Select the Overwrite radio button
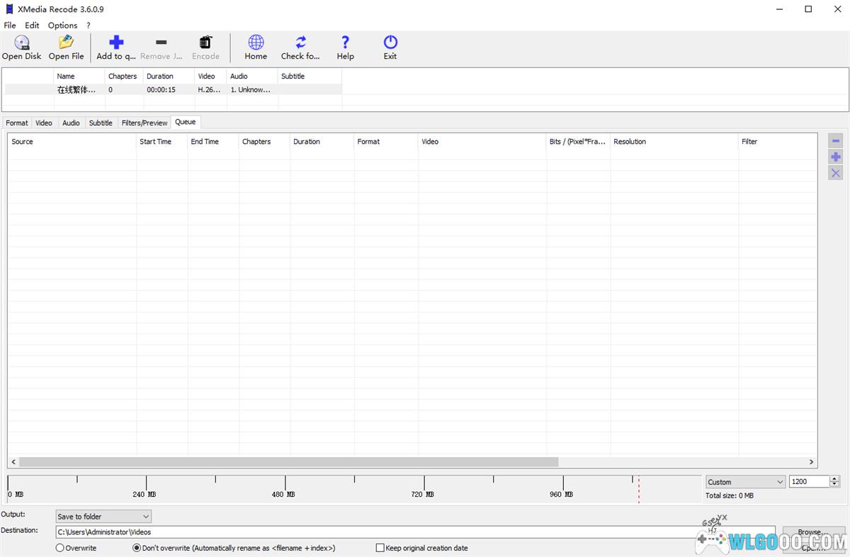Image resolution: width=850 pixels, height=557 pixels. [60, 548]
